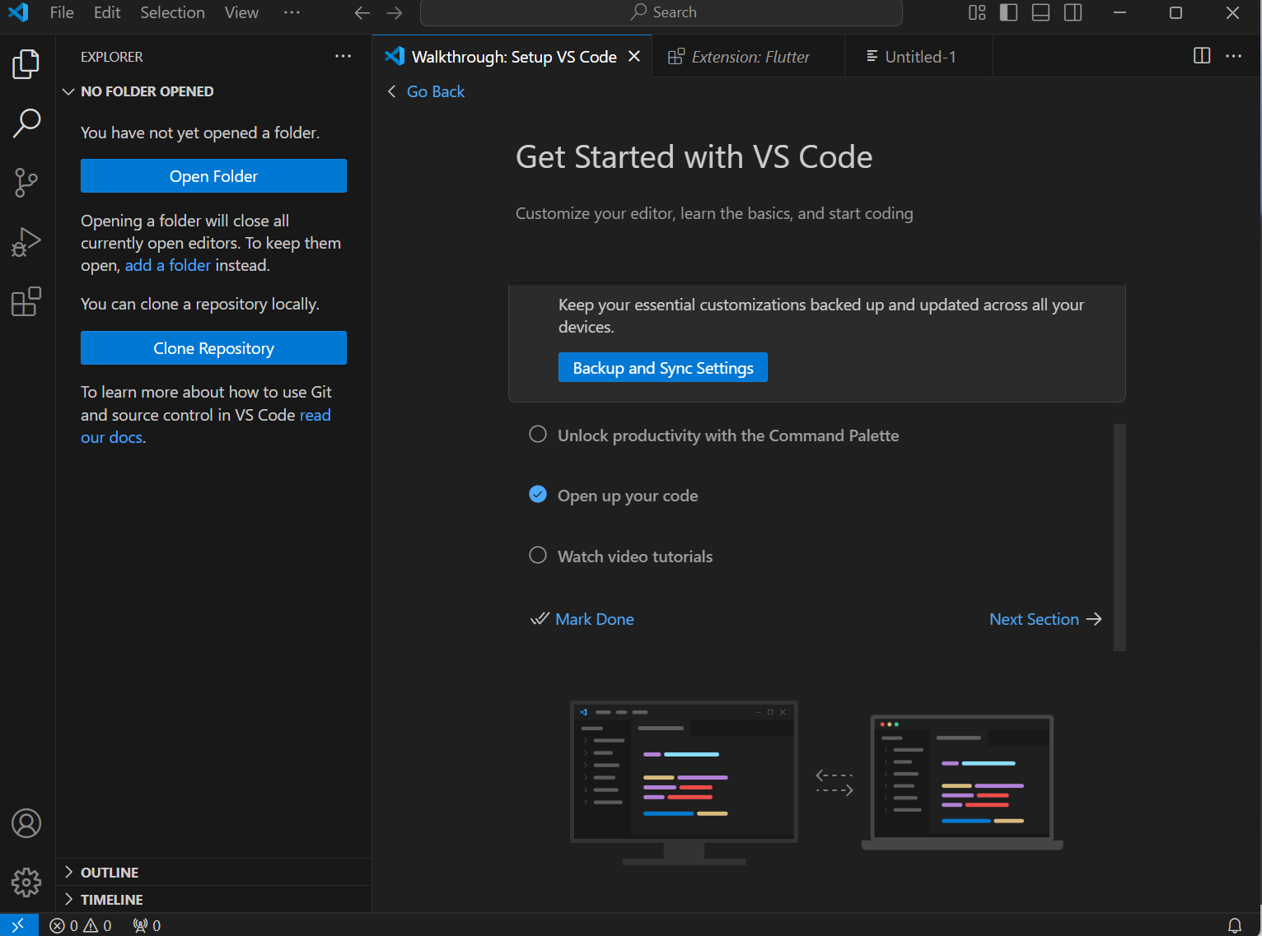The image size is (1262, 936).
Task: Go to Next Section link
Action: [1034, 619]
